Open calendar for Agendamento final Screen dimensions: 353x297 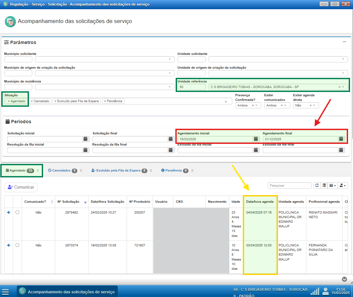click(x=341, y=139)
